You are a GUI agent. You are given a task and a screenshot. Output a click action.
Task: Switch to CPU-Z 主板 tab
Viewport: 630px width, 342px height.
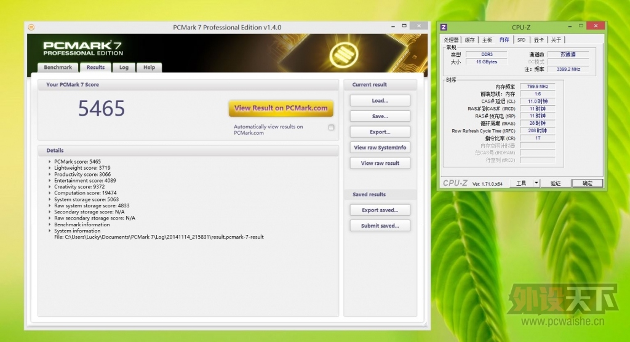coord(487,40)
